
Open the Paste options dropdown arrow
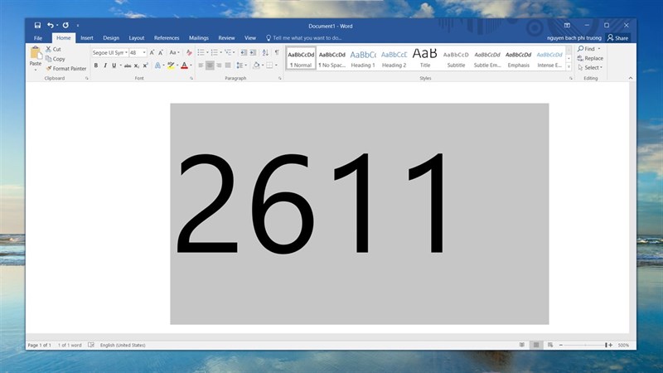click(36, 70)
